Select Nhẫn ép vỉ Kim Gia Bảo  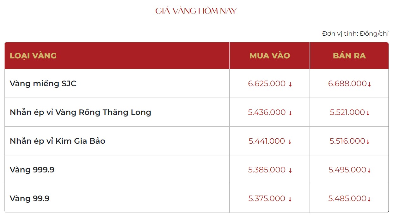58,141
